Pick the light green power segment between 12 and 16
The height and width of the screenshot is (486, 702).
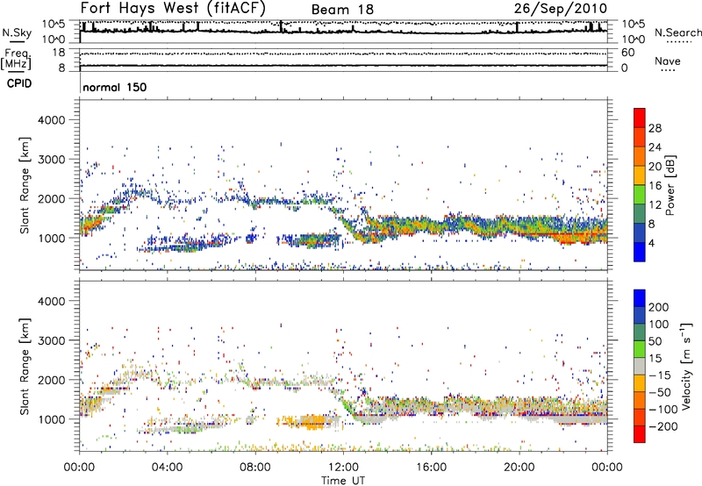pyautogui.click(x=640, y=195)
